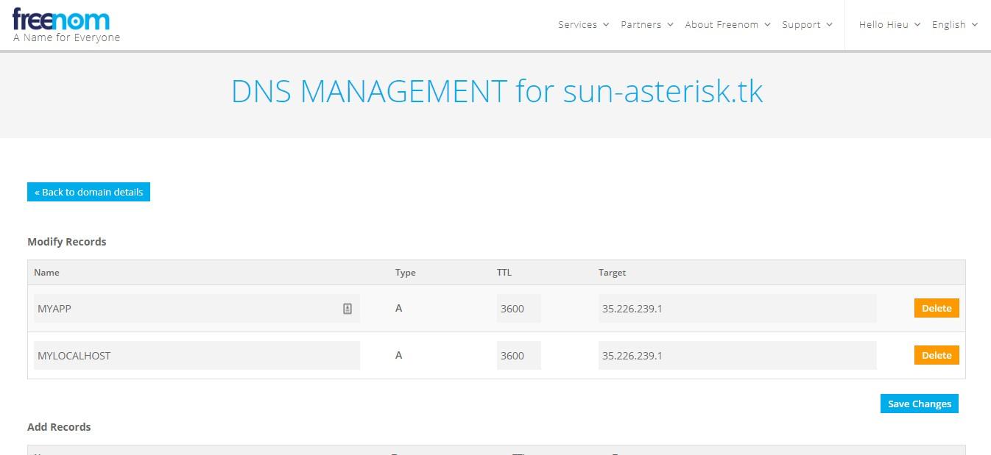
Task: Click the contact card icon in MYAPP field
Action: tap(348, 309)
